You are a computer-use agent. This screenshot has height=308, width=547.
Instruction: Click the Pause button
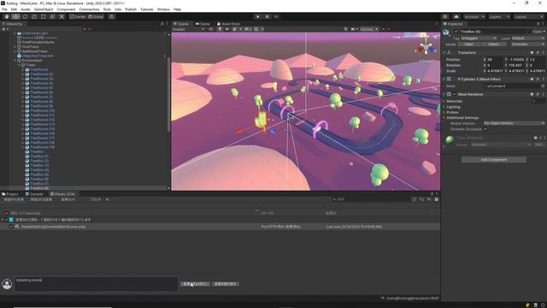click(268, 16)
